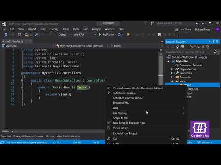Click git branch icon in status bar
The height and width of the screenshot is (165, 221).
pos(199,143)
